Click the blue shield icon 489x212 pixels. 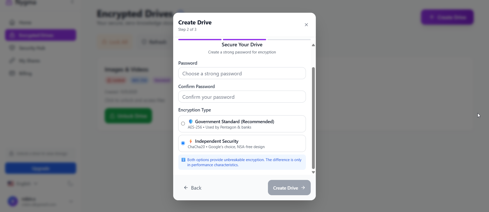coord(191,122)
